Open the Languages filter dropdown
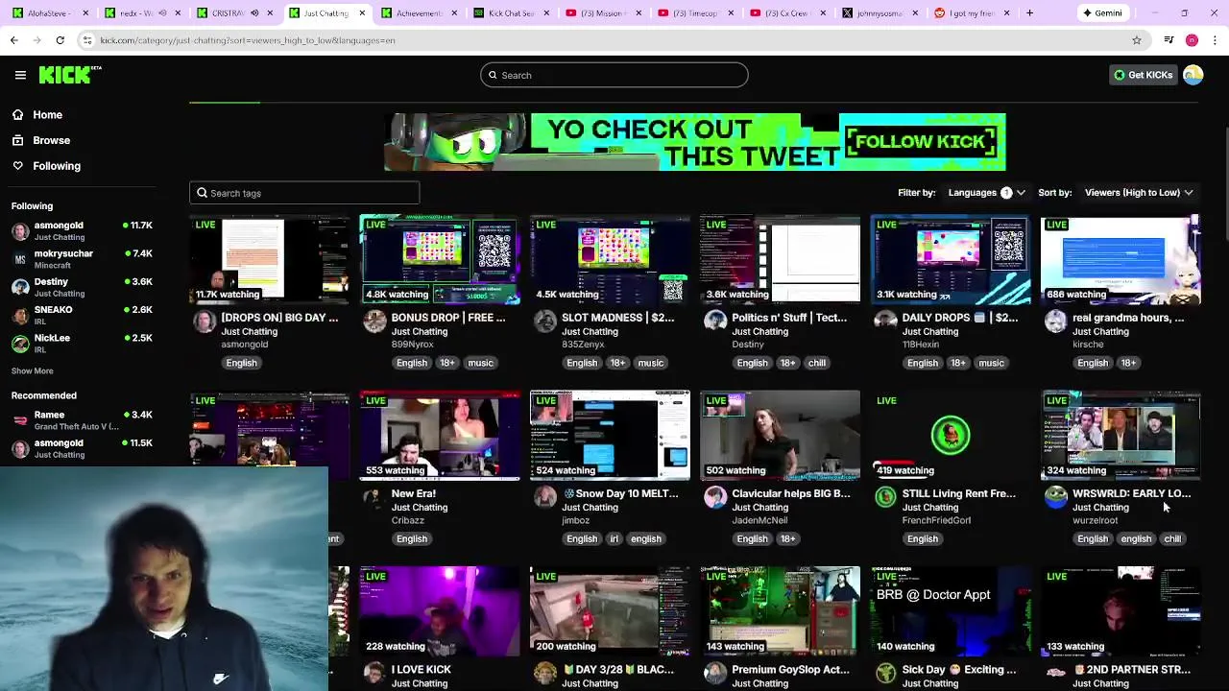1229x691 pixels. pyautogui.click(x=986, y=193)
